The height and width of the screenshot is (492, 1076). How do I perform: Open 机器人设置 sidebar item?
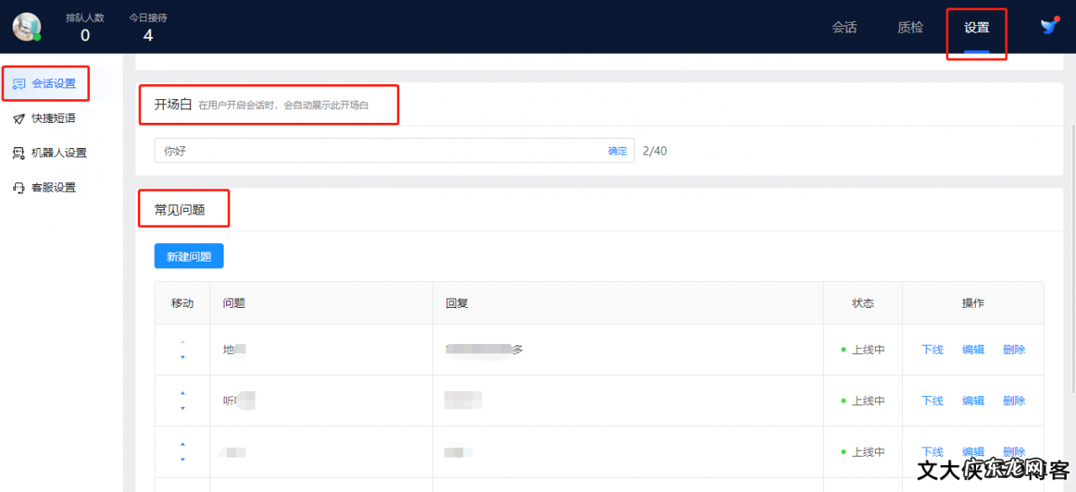(x=58, y=153)
